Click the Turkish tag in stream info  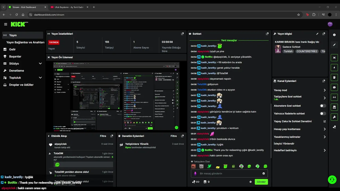pos(288,51)
